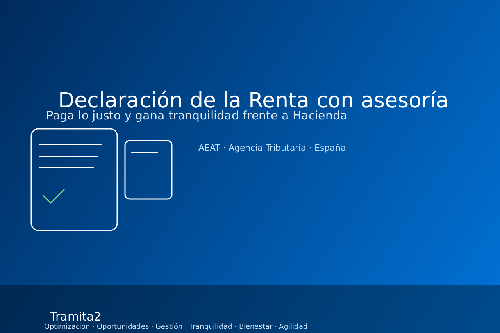Select the Gestión footer tab
The width and height of the screenshot is (500, 333).
click(169, 326)
